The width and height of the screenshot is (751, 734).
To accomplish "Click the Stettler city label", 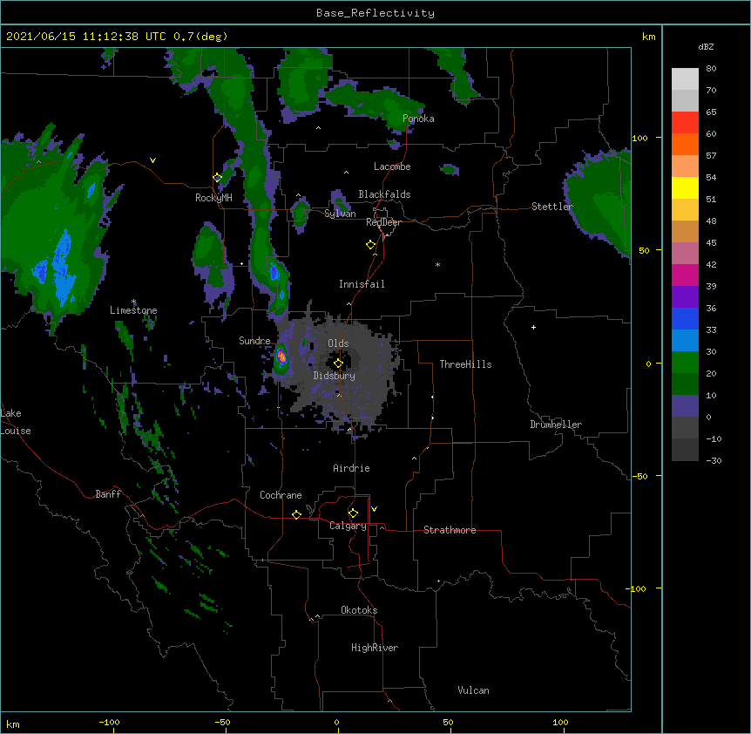I will coord(552,207).
